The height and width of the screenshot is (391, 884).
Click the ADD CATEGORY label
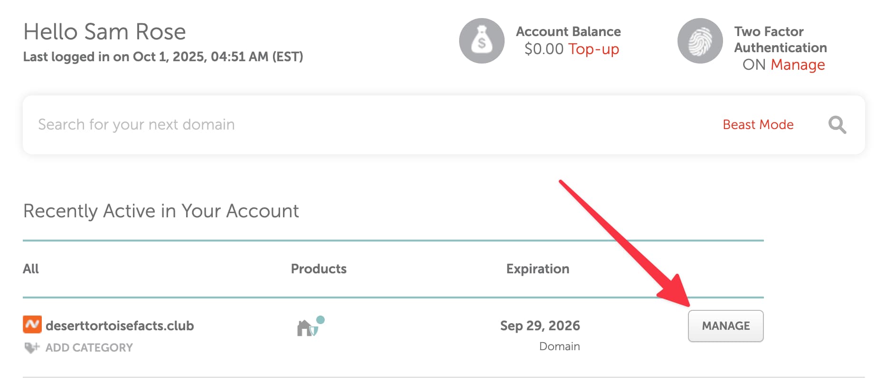(x=89, y=348)
